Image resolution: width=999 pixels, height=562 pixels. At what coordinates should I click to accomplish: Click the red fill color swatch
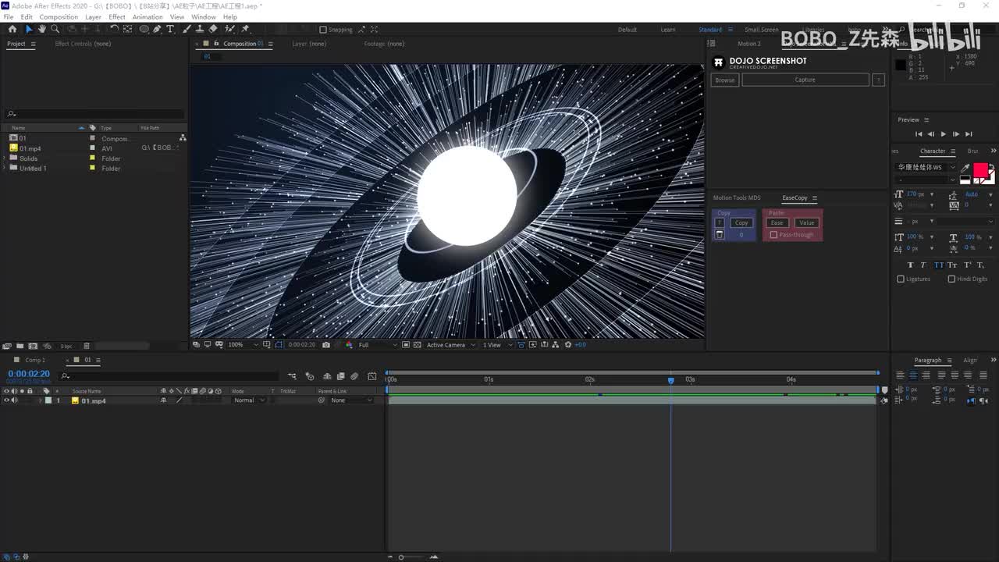[979, 169]
